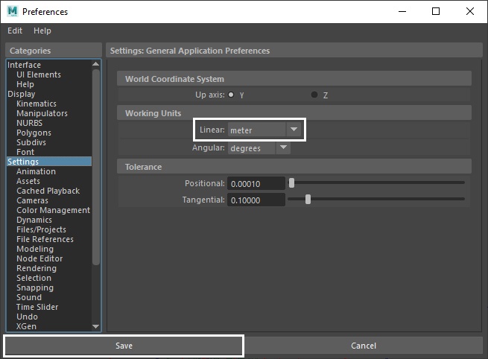Select the Color Management category
The height and width of the screenshot is (359, 488).
tap(54, 210)
